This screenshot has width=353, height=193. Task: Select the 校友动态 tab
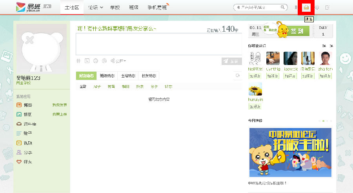point(149,76)
